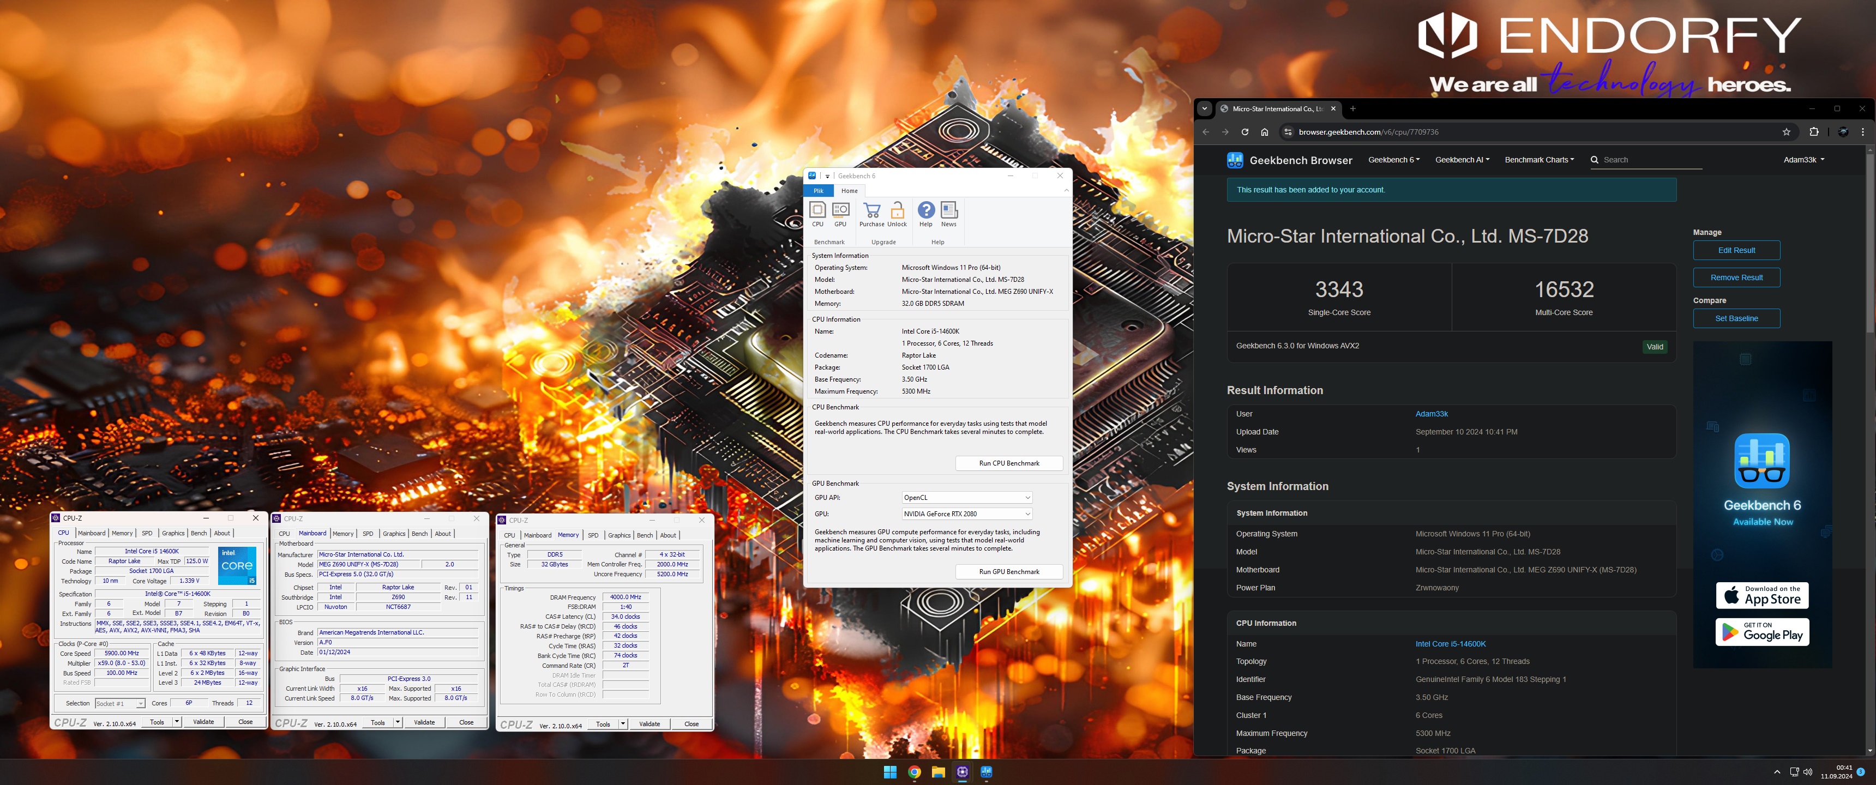Click Close in the Memory CPU-Z window

click(x=691, y=724)
